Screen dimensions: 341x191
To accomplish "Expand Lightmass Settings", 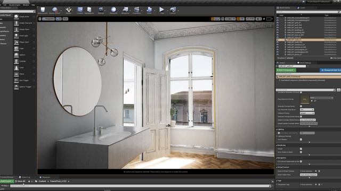I will pos(277,136).
